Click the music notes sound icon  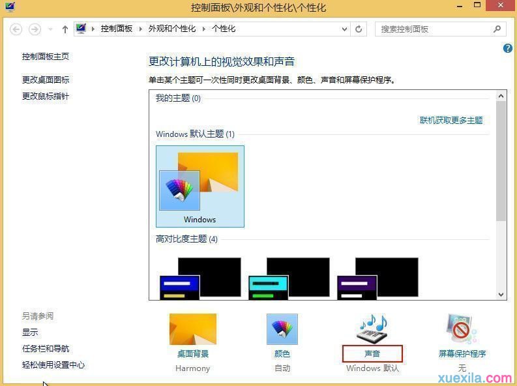[x=372, y=329]
